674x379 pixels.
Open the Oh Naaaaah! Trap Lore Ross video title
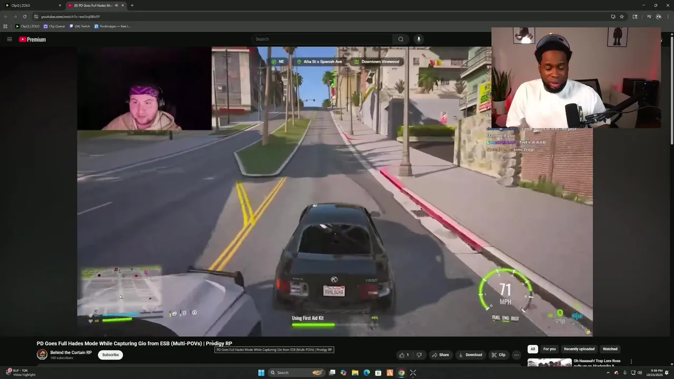pyautogui.click(x=597, y=363)
